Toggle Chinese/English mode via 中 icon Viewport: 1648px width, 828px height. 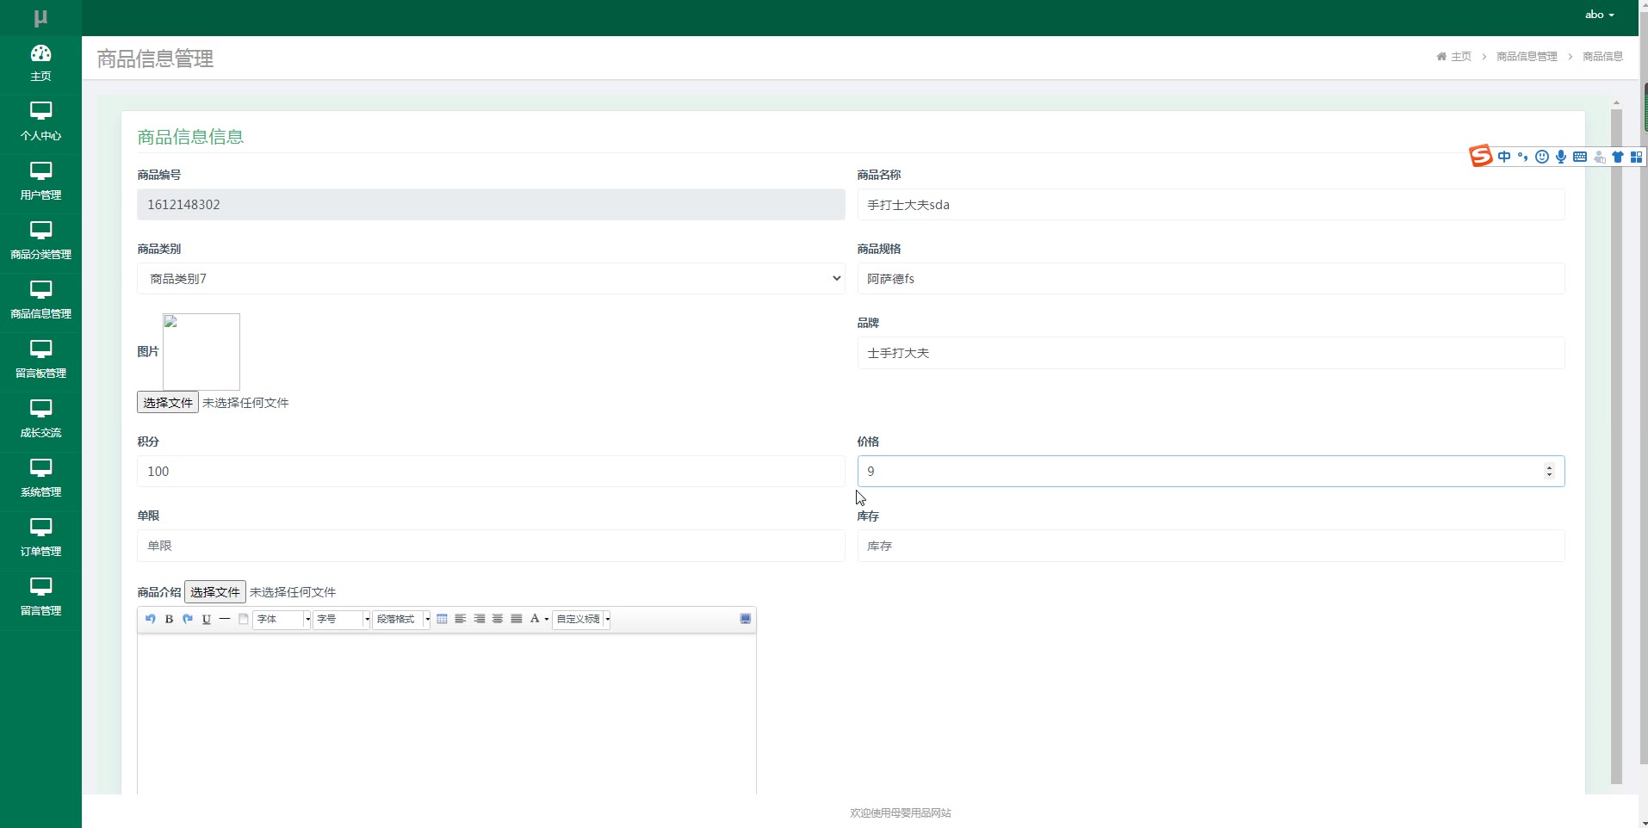[x=1504, y=157]
